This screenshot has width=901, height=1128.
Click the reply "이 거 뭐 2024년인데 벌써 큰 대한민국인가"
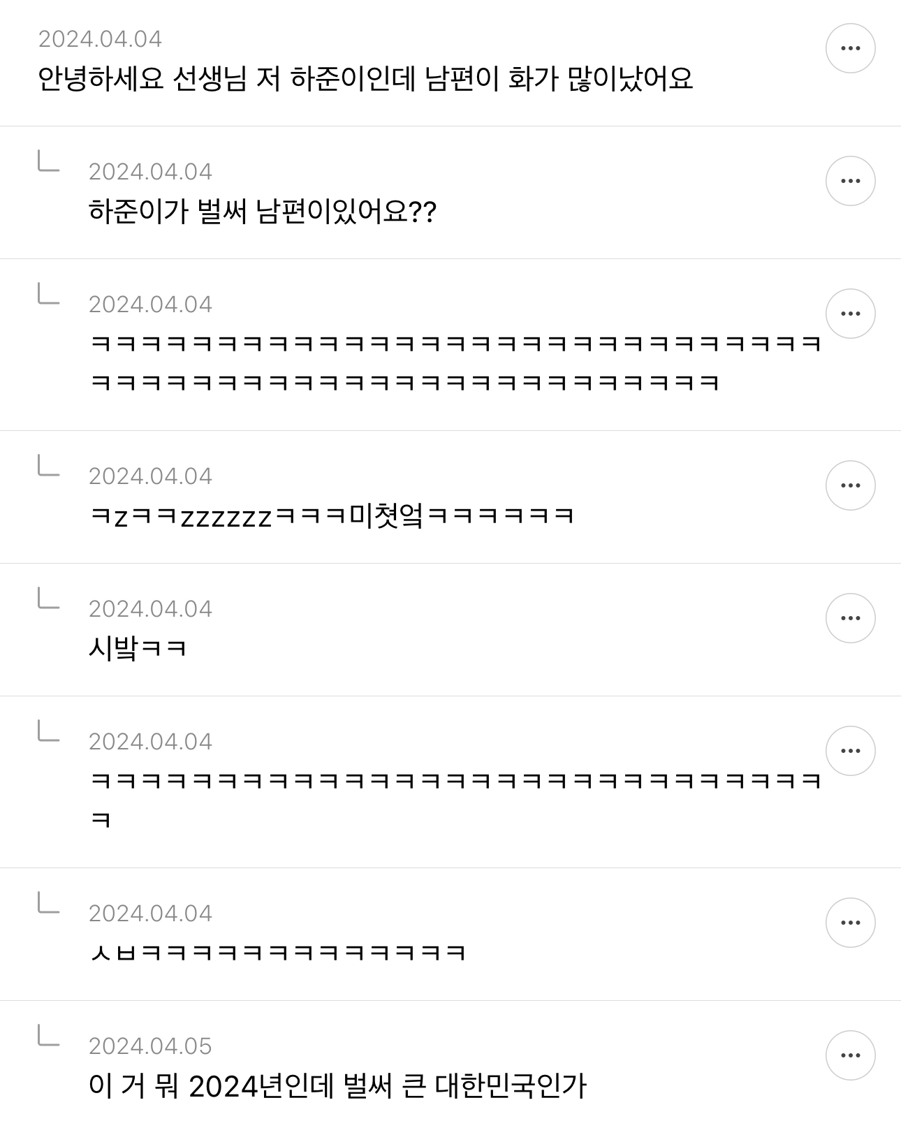tap(337, 1086)
